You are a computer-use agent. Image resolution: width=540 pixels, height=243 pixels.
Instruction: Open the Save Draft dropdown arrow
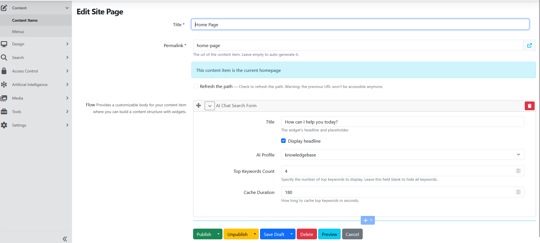(x=292, y=234)
